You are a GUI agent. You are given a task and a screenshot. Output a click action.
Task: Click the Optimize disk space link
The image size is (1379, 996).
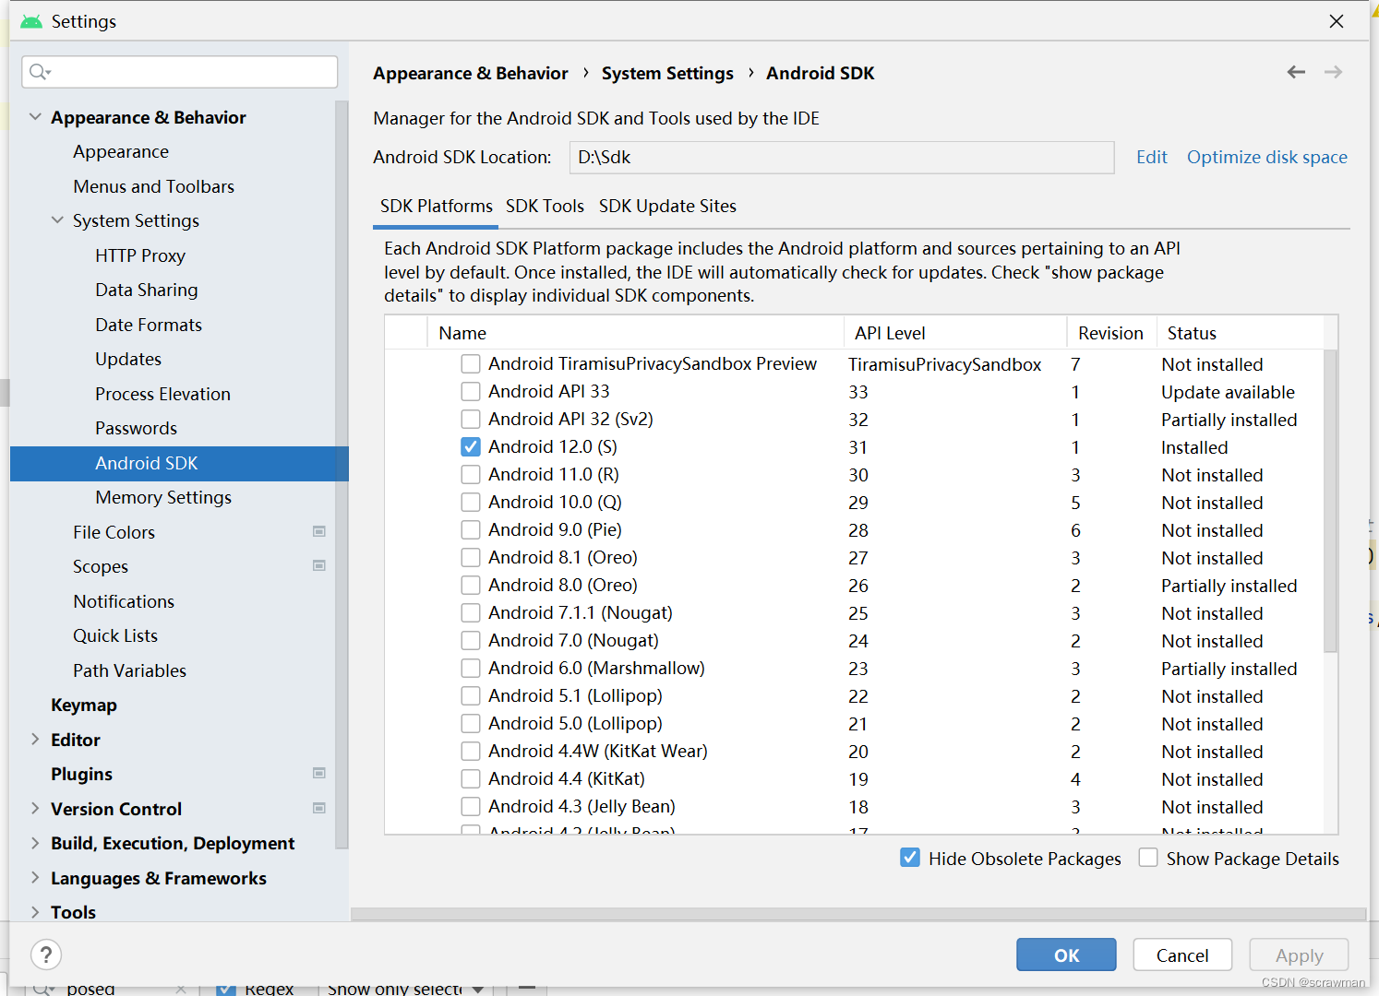(1267, 157)
